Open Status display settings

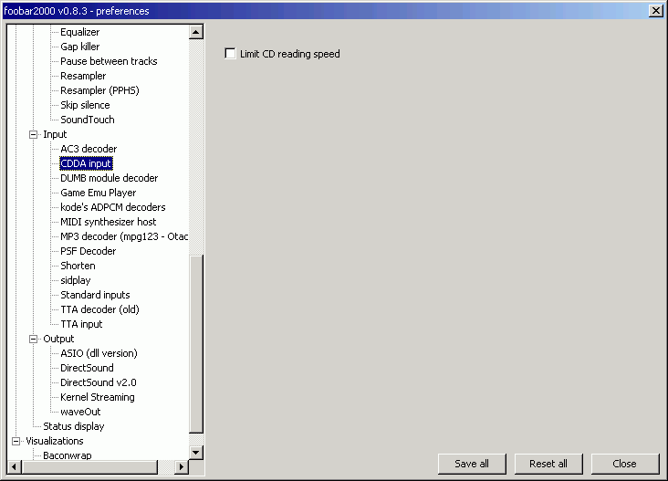tap(74, 426)
